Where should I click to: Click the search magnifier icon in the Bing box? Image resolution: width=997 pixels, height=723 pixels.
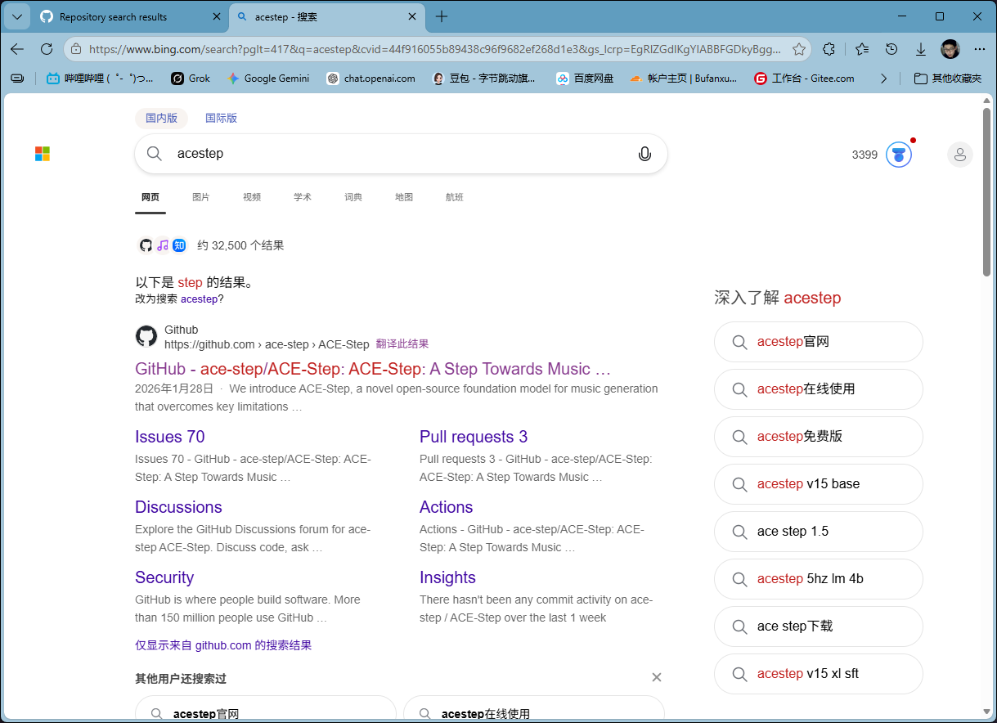pos(155,154)
